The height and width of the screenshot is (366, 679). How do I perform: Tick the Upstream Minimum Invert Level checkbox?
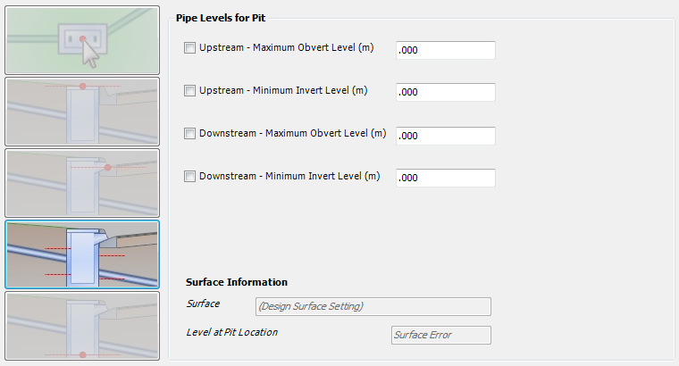click(189, 90)
